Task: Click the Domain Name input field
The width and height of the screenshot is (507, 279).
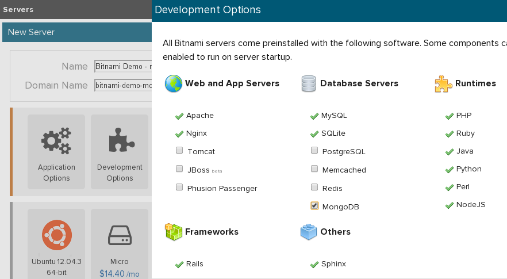Action: pyautogui.click(x=123, y=86)
